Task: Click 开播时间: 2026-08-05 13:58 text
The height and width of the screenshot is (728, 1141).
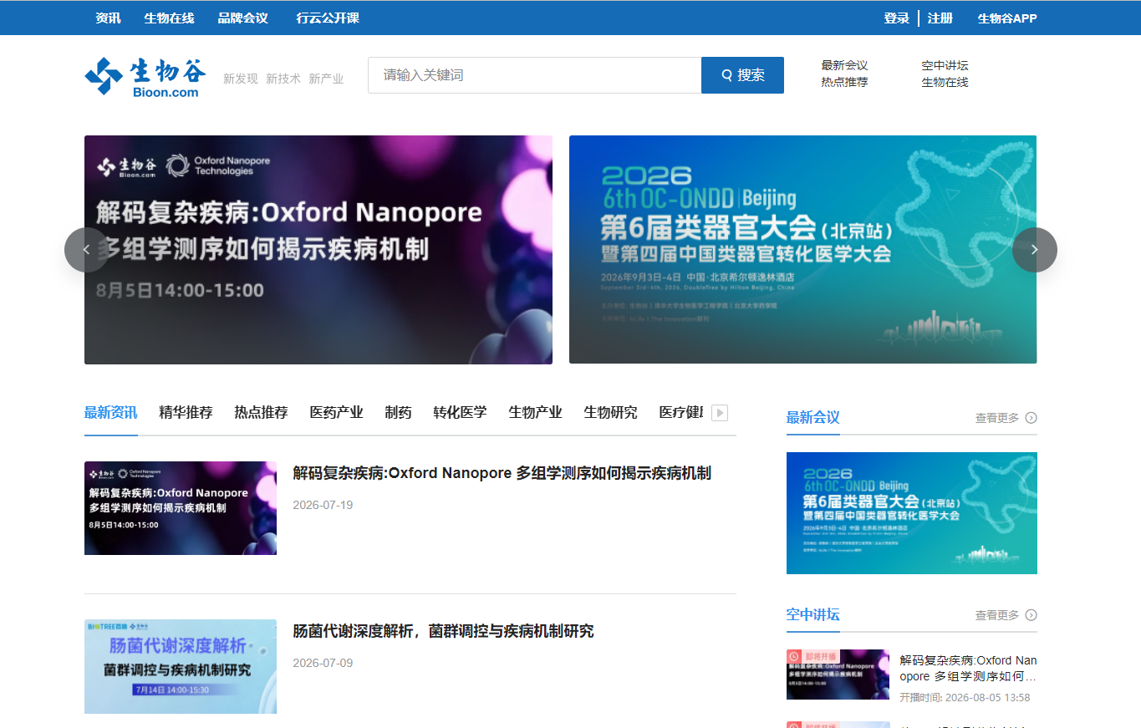Action: [x=965, y=697]
